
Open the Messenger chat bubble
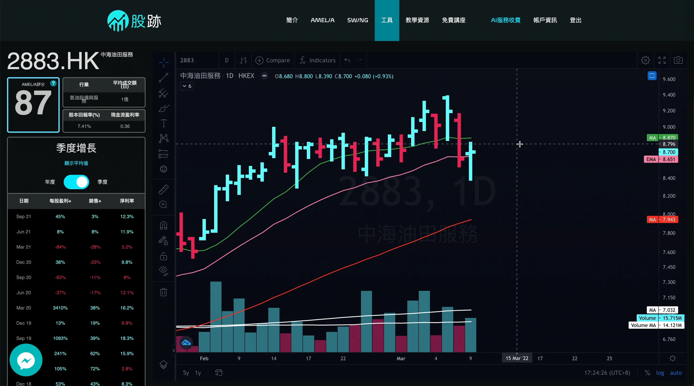(x=26, y=360)
